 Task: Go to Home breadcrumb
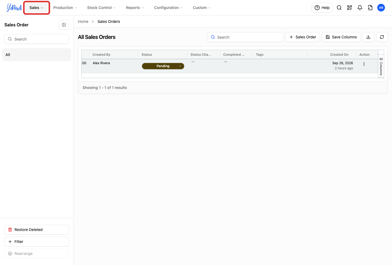83,21
